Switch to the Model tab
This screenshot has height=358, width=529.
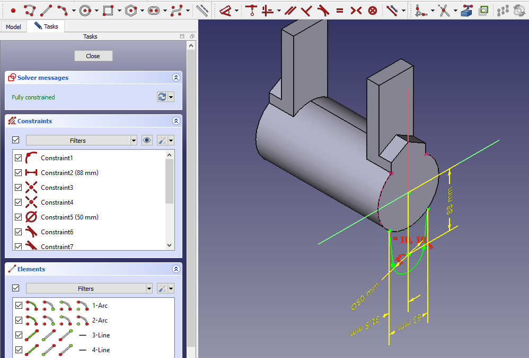pyautogui.click(x=13, y=26)
